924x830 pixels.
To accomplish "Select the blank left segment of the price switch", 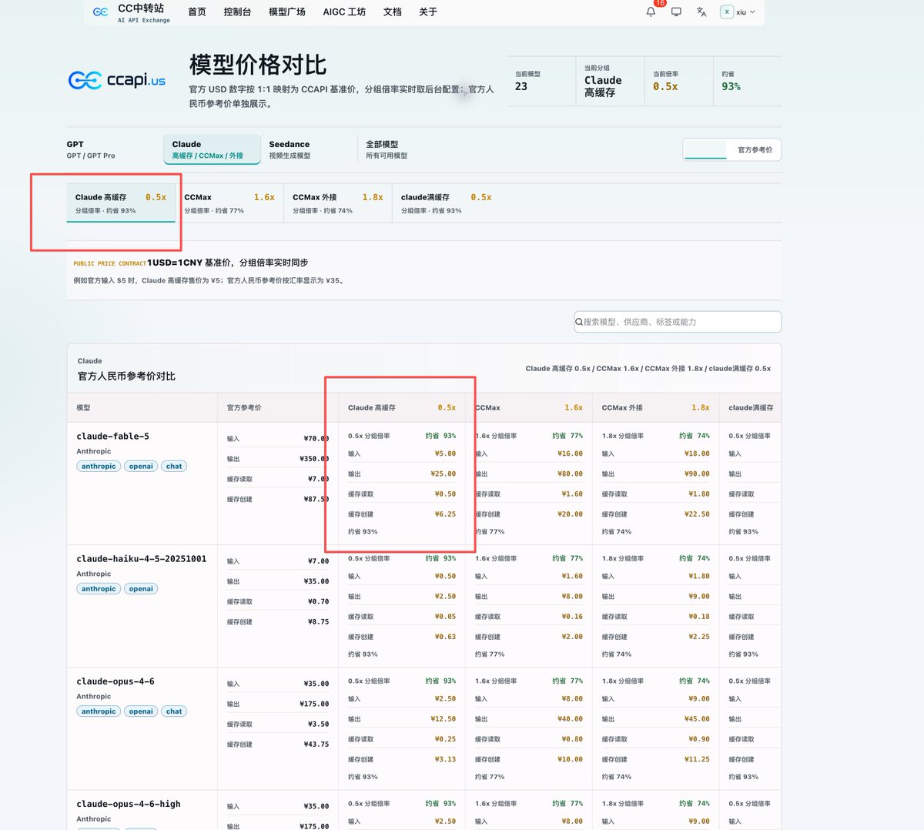I will pos(705,149).
